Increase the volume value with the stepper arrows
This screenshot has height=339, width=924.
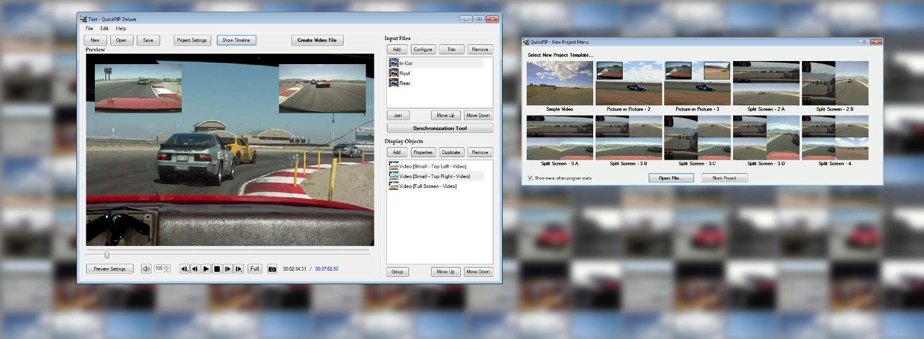[x=167, y=267]
